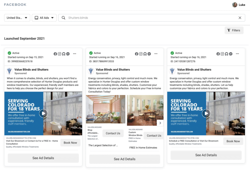
Task: Click Messenger platform icon on Sep 15 ad
Action: (68, 54)
